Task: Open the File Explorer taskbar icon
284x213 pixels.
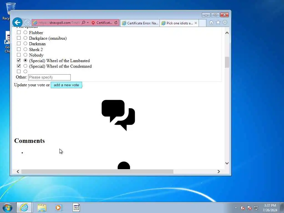Action: [42, 207]
